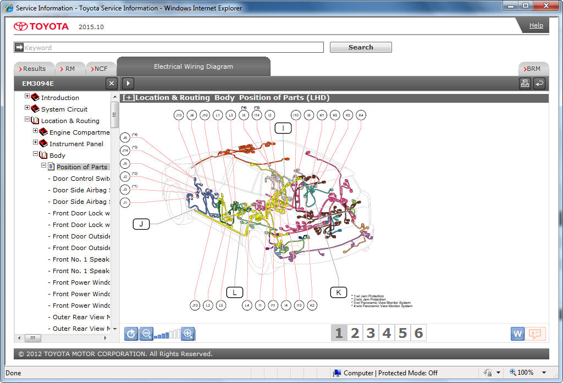
Task: Select first Front No. 1 Speaker item
Action: (81, 259)
